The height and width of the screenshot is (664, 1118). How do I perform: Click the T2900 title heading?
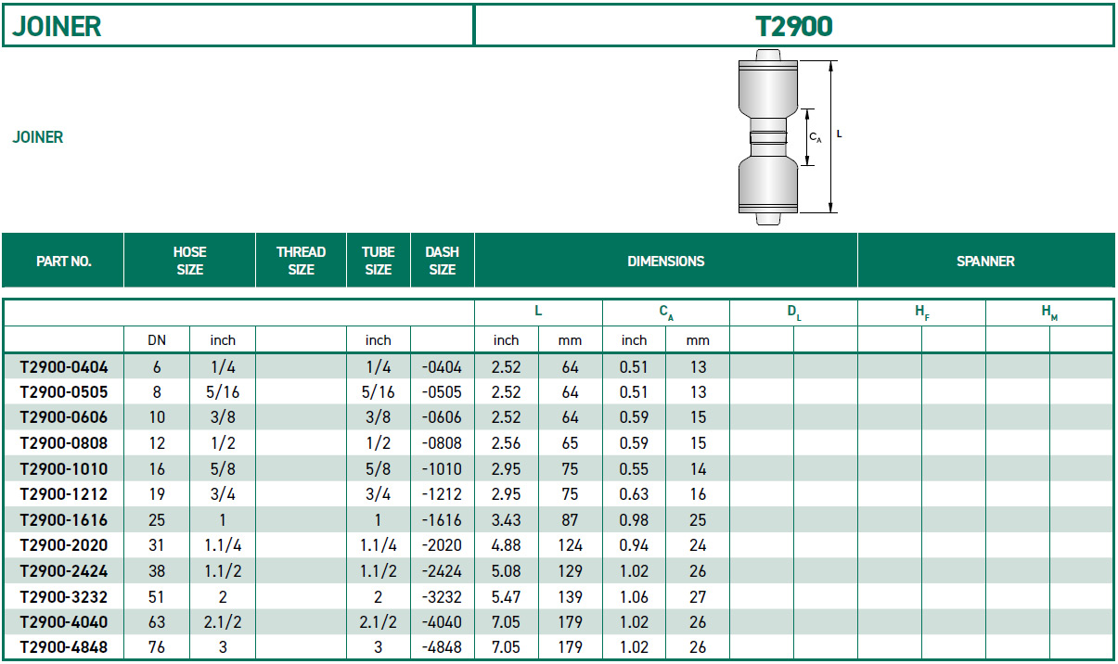point(794,26)
